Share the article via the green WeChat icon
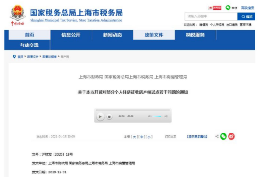The height and width of the screenshot is (180, 260). tap(223, 136)
